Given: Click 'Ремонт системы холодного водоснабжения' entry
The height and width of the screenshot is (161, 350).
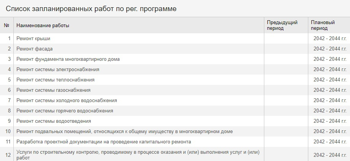Looking at the screenshot, I should [67, 101].
